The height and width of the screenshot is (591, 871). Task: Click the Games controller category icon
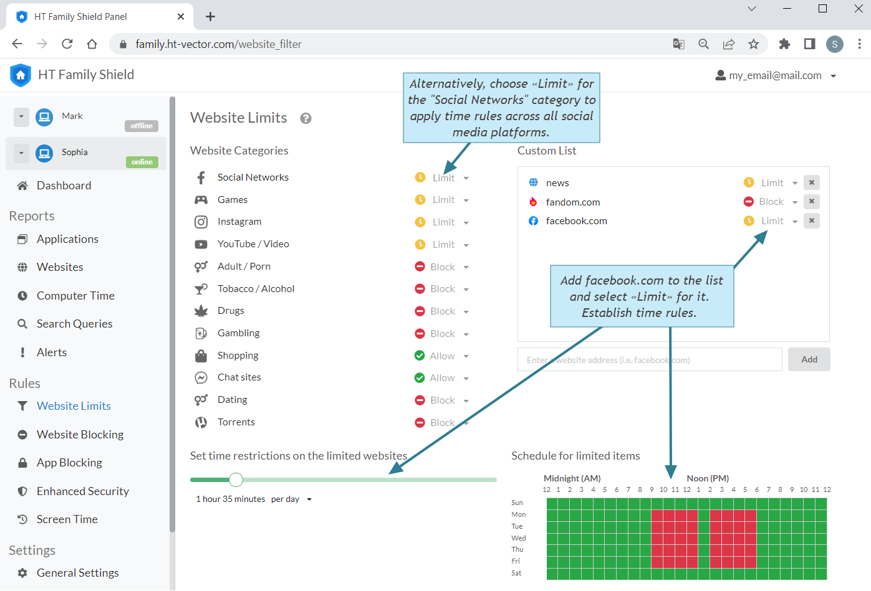click(201, 200)
